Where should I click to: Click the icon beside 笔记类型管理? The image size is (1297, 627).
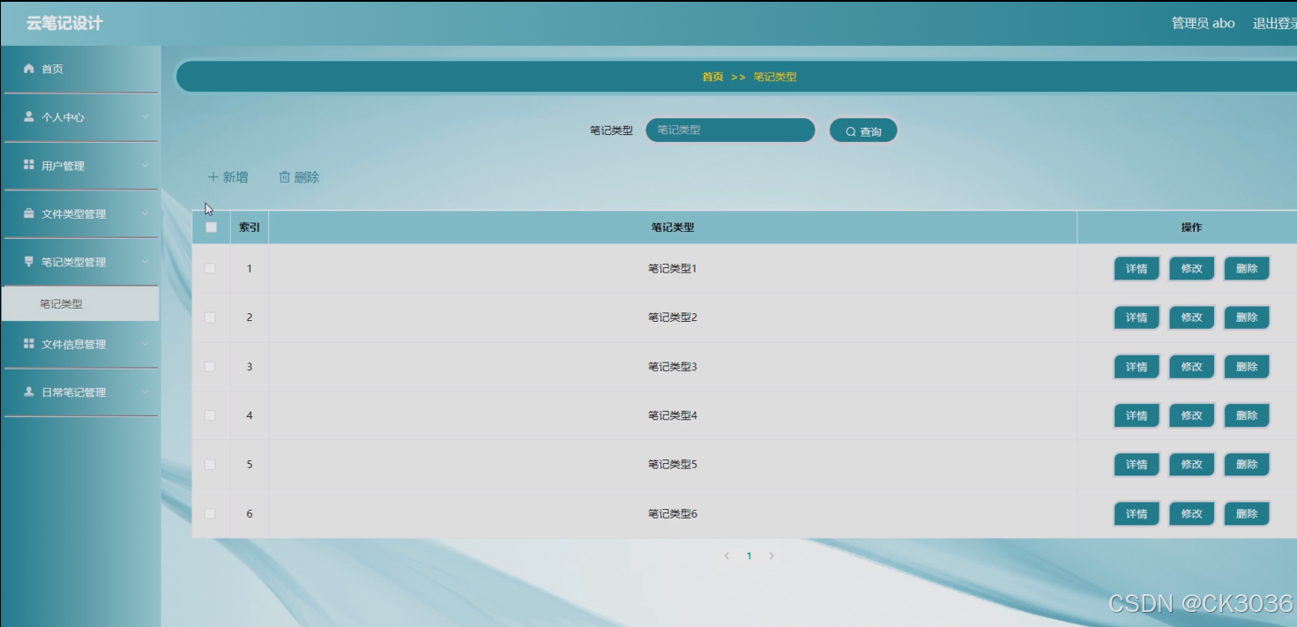click(29, 261)
